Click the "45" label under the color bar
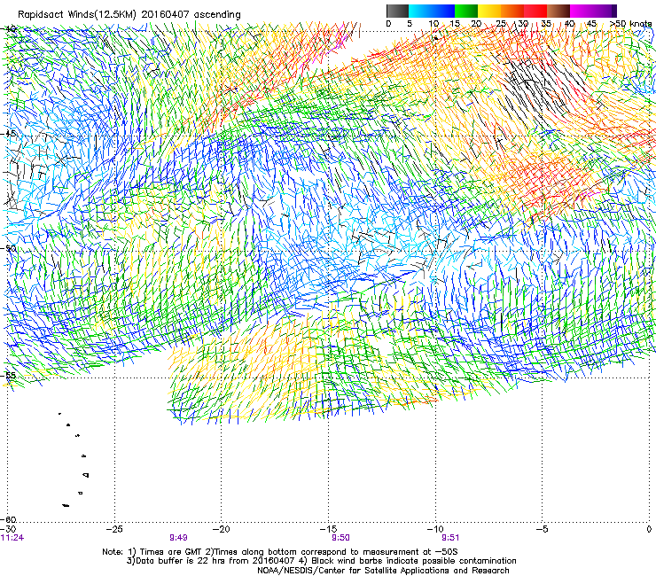This screenshot has width=656, height=576. (591, 24)
